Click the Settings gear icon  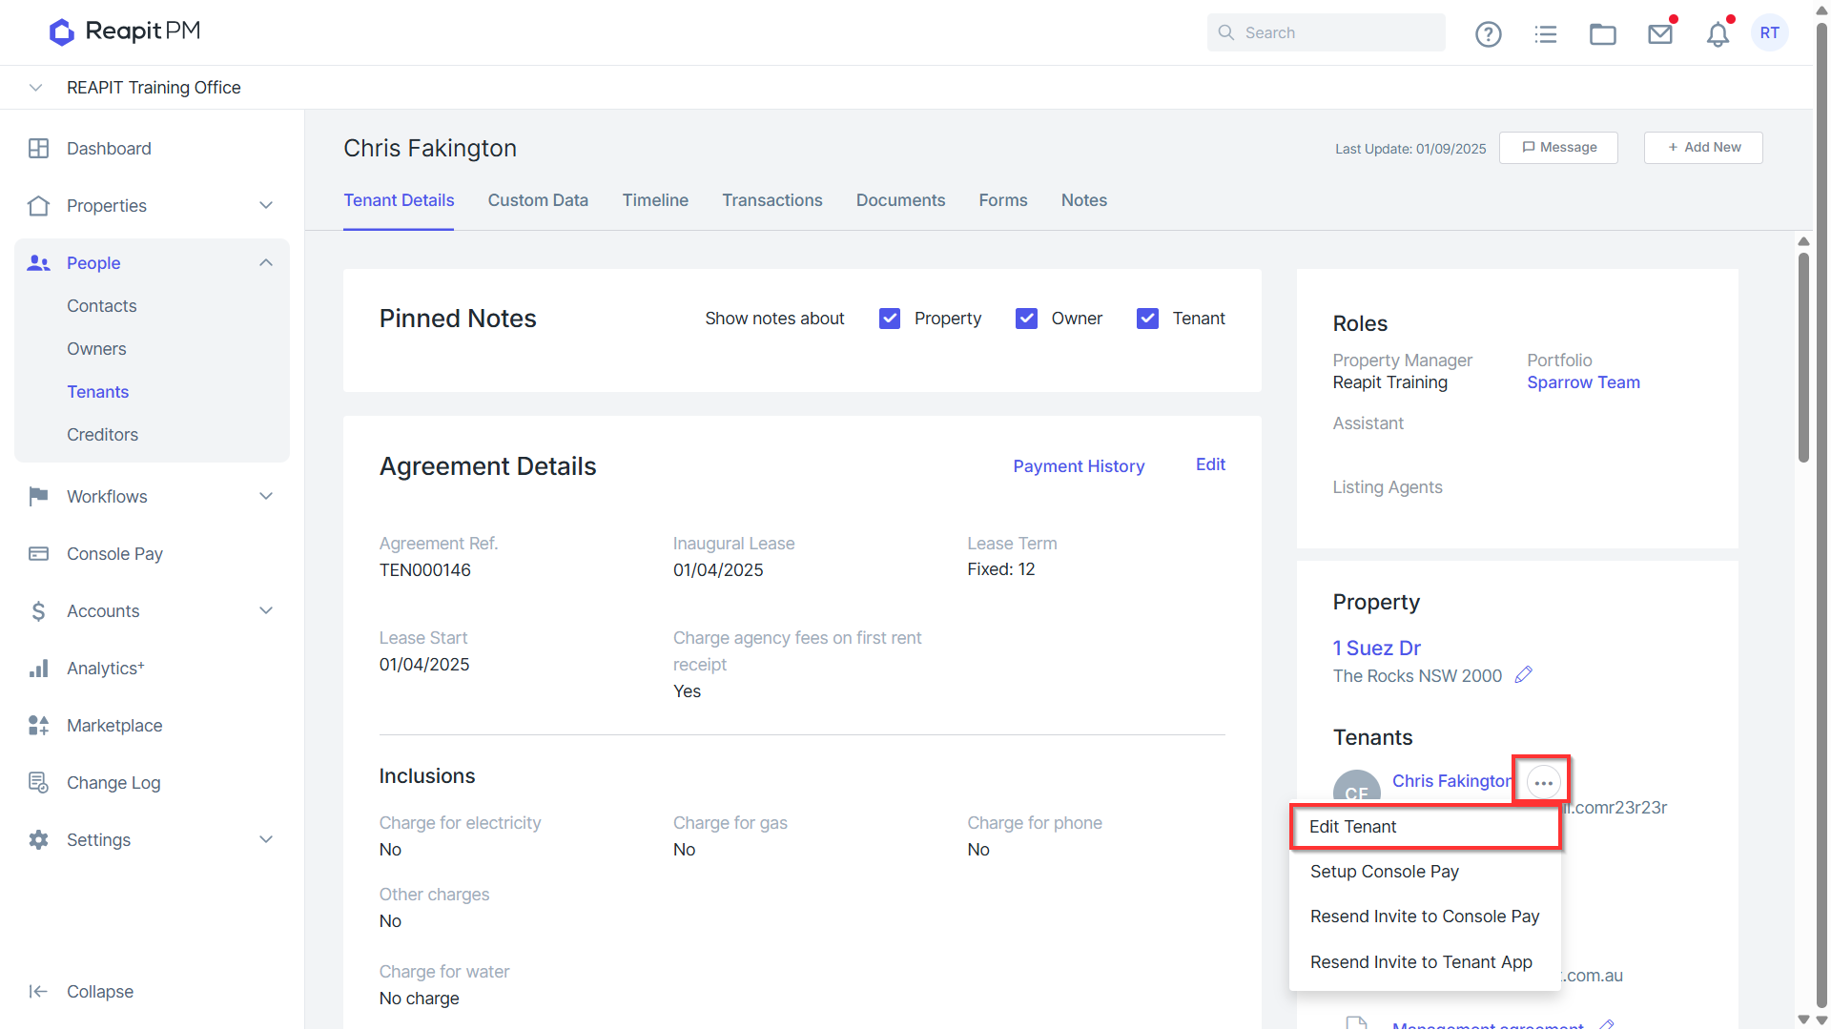click(x=38, y=840)
